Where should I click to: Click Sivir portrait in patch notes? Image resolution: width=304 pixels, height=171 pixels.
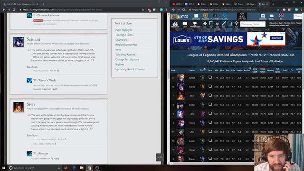click(x=19, y=107)
